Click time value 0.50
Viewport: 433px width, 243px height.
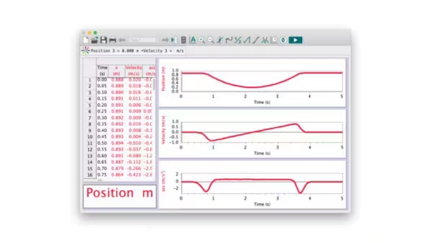(102, 143)
